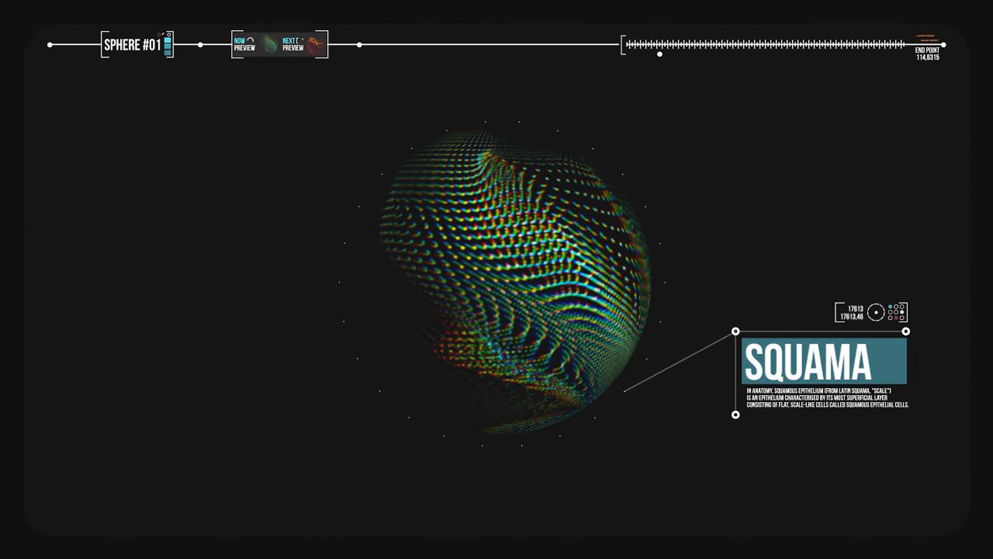Select the top cyan block beside SPHERE #01

point(168,40)
